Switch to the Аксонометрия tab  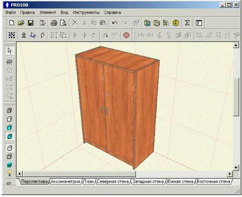point(65,181)
